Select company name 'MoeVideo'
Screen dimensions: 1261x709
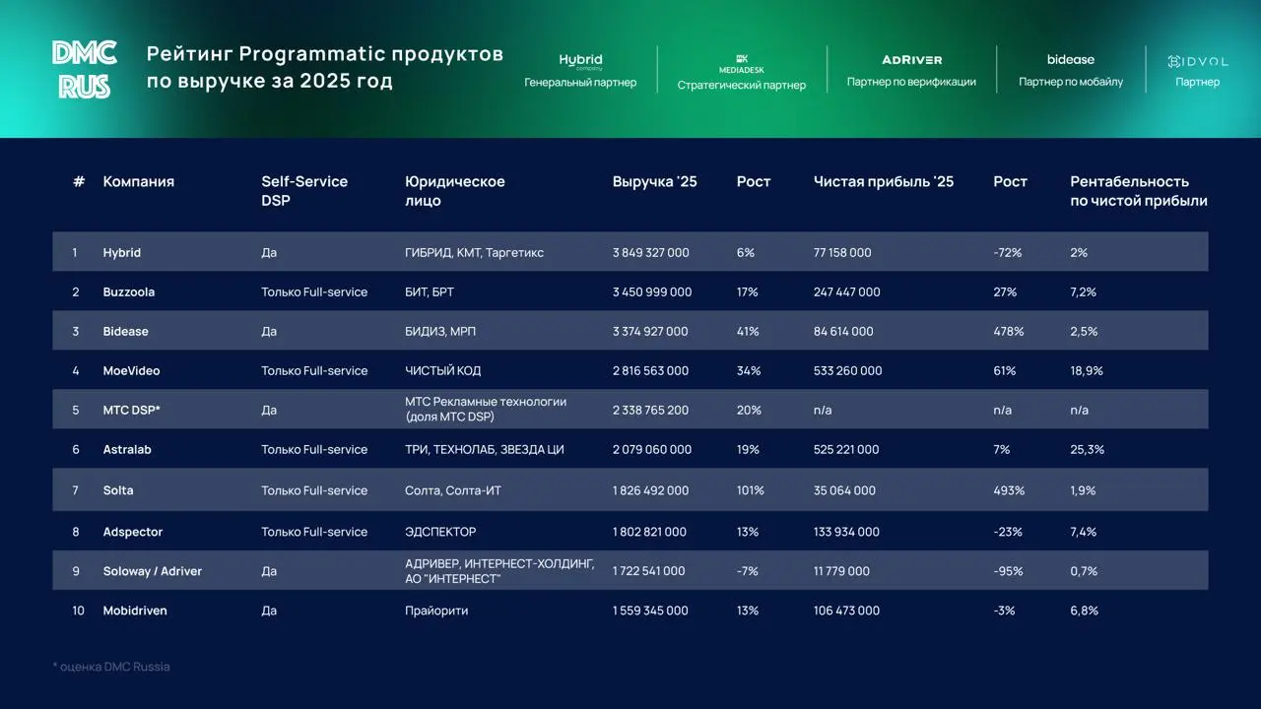[x=132, y=371]
